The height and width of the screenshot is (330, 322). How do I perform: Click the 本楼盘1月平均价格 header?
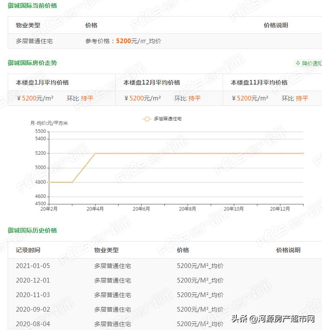tap(42, 82)
